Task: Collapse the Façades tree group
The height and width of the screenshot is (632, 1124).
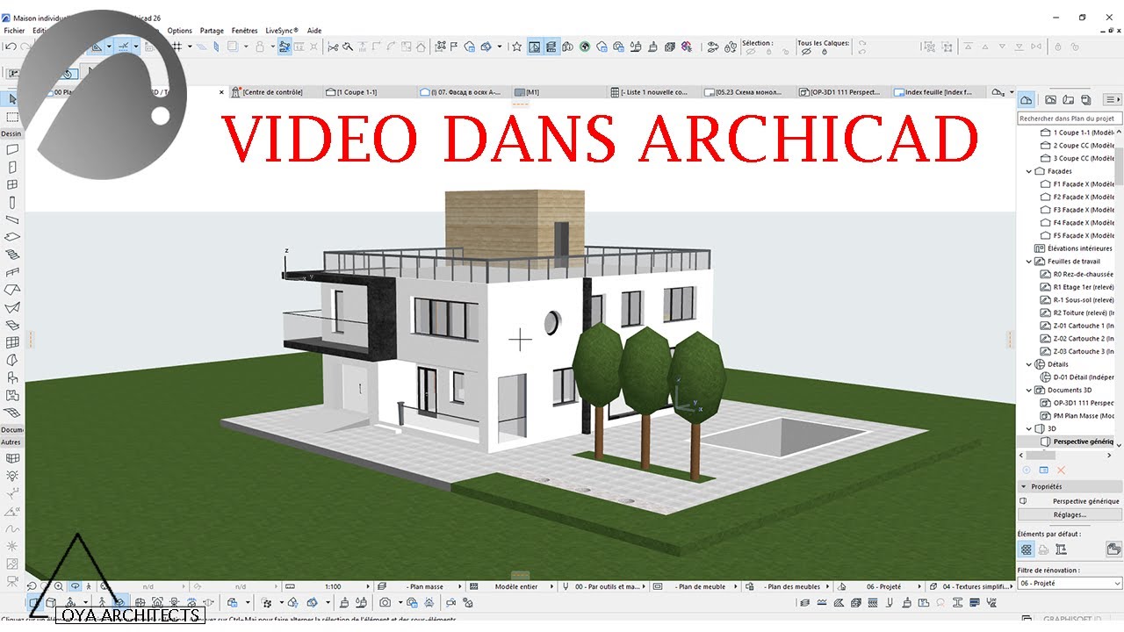Action: (x=1029, y=172)
